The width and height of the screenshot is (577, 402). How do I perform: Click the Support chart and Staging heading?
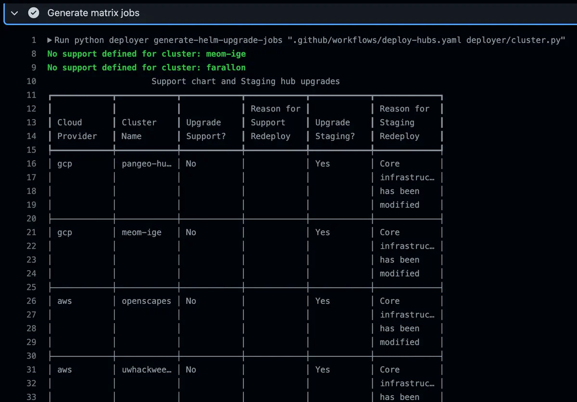[245, 81]
